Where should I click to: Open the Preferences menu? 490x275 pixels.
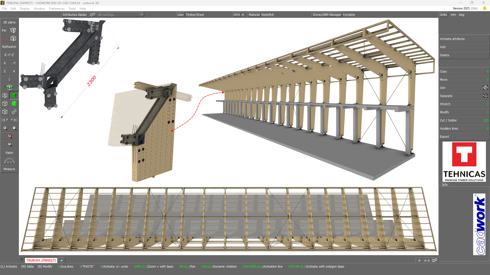tap(57, 9)
